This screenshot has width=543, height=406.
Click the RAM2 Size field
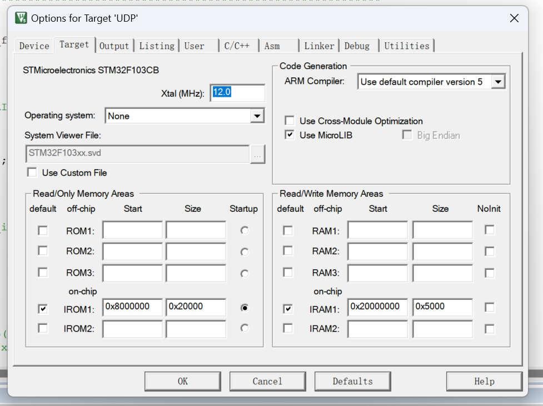click(442, 251)
